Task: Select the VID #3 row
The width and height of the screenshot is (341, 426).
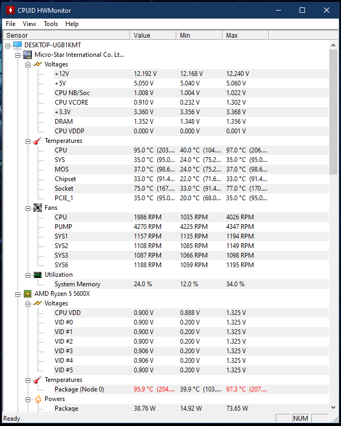Action: (x=191, y=351)
